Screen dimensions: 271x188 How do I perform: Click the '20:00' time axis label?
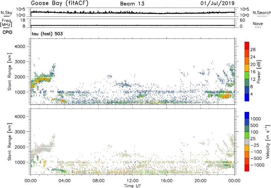point(201,181)
